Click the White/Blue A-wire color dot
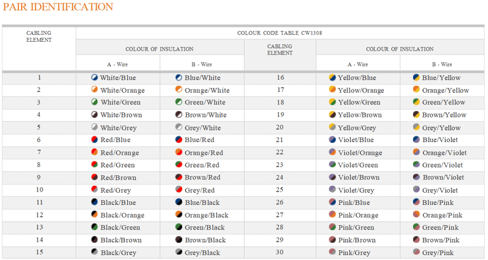 [x=94, y=77]
